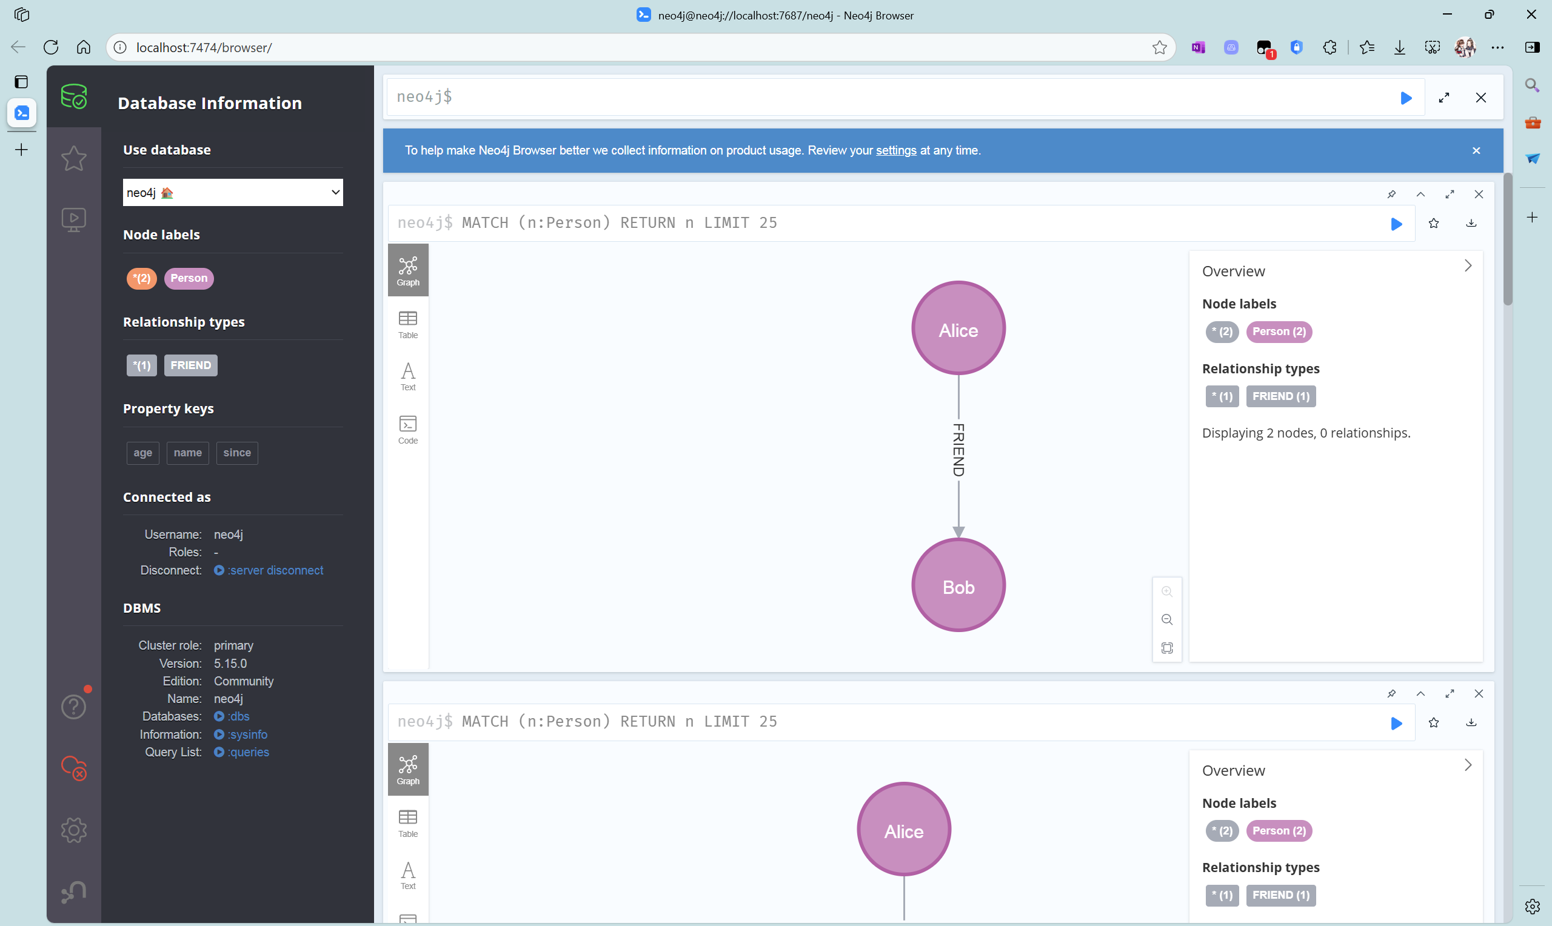The image size is (1552, 926).
Task: Favorite the second frame's query
Action: tap(1433, 722)
